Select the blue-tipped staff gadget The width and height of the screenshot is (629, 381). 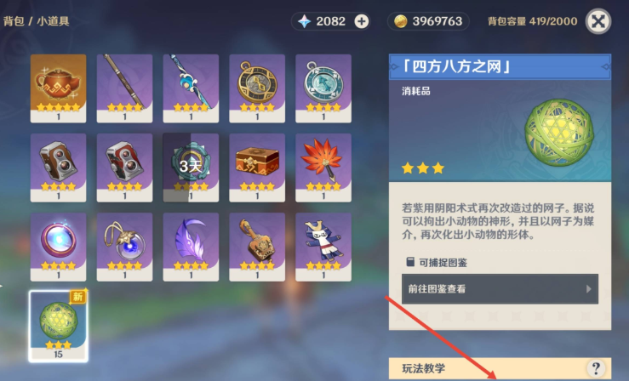tap(191, 88)
